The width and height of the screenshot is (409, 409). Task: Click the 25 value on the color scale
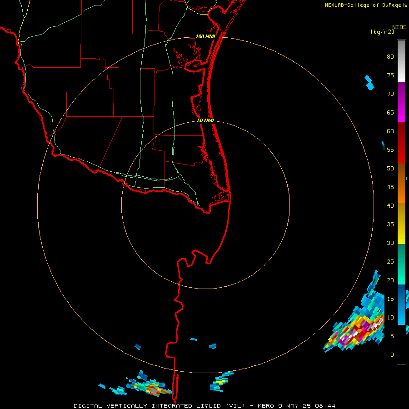point(390,261)
